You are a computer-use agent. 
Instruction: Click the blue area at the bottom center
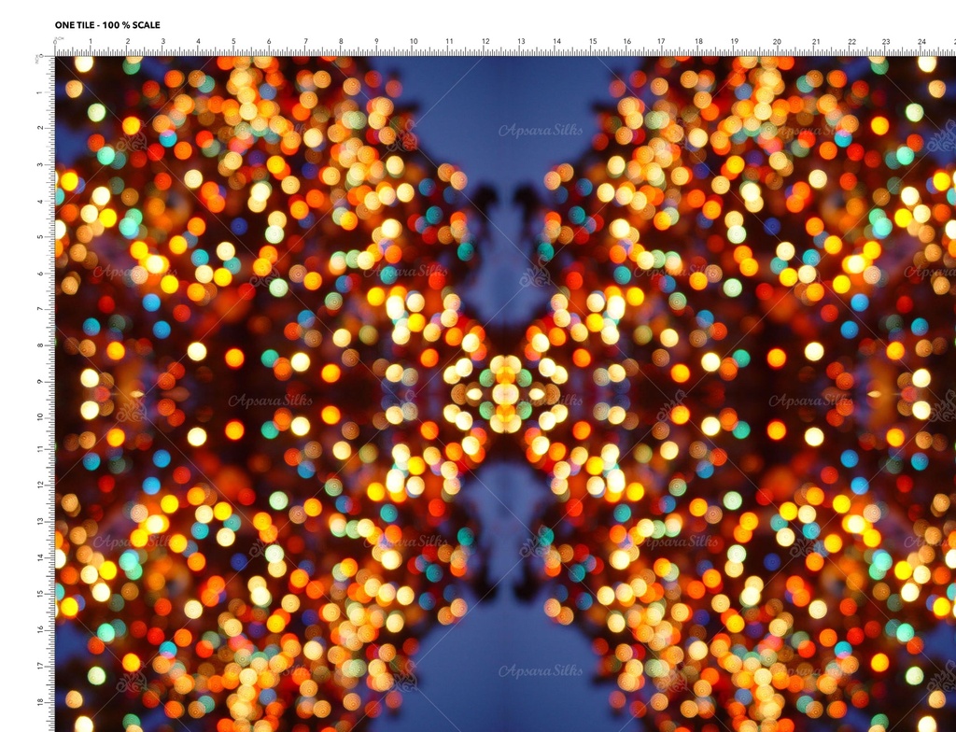tap(504, 700)
